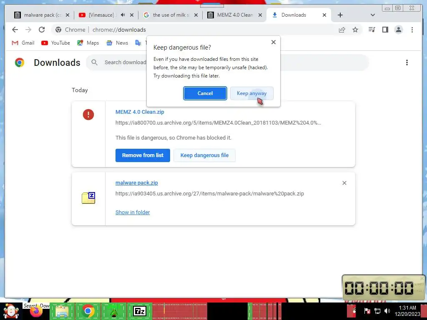Bookmark this tab with the star icon
The image size is (427, 320).
(355, 30)
